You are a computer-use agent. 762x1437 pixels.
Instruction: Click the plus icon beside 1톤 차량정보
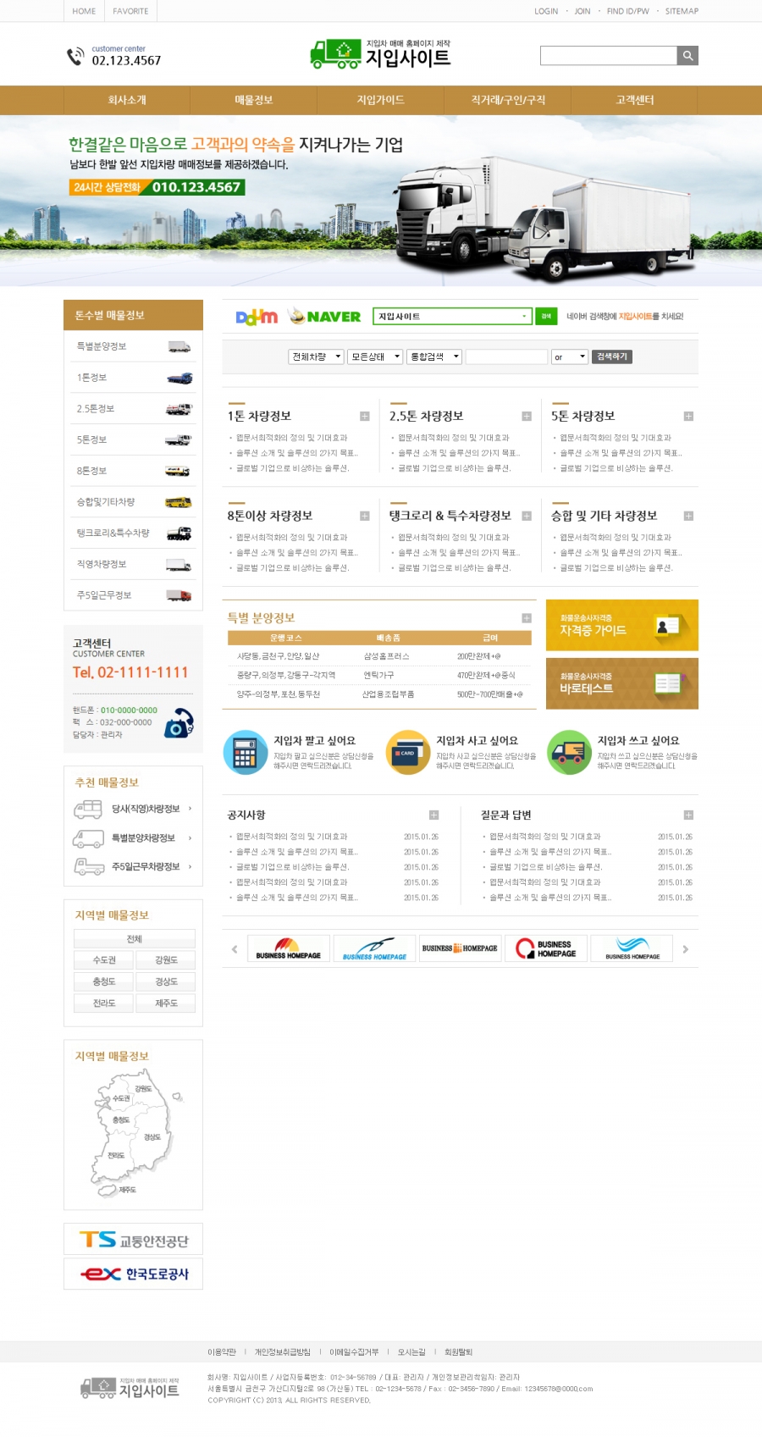point(364,417)
